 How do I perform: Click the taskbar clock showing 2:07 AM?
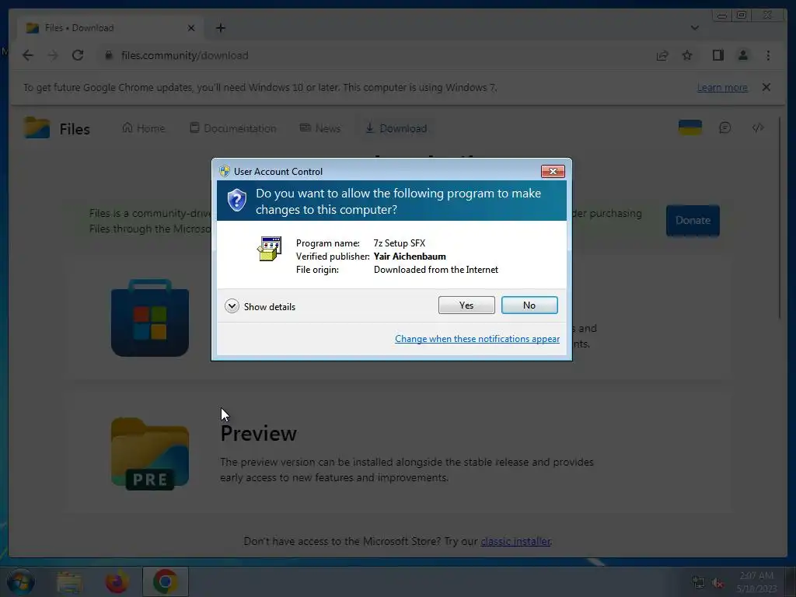756,581
